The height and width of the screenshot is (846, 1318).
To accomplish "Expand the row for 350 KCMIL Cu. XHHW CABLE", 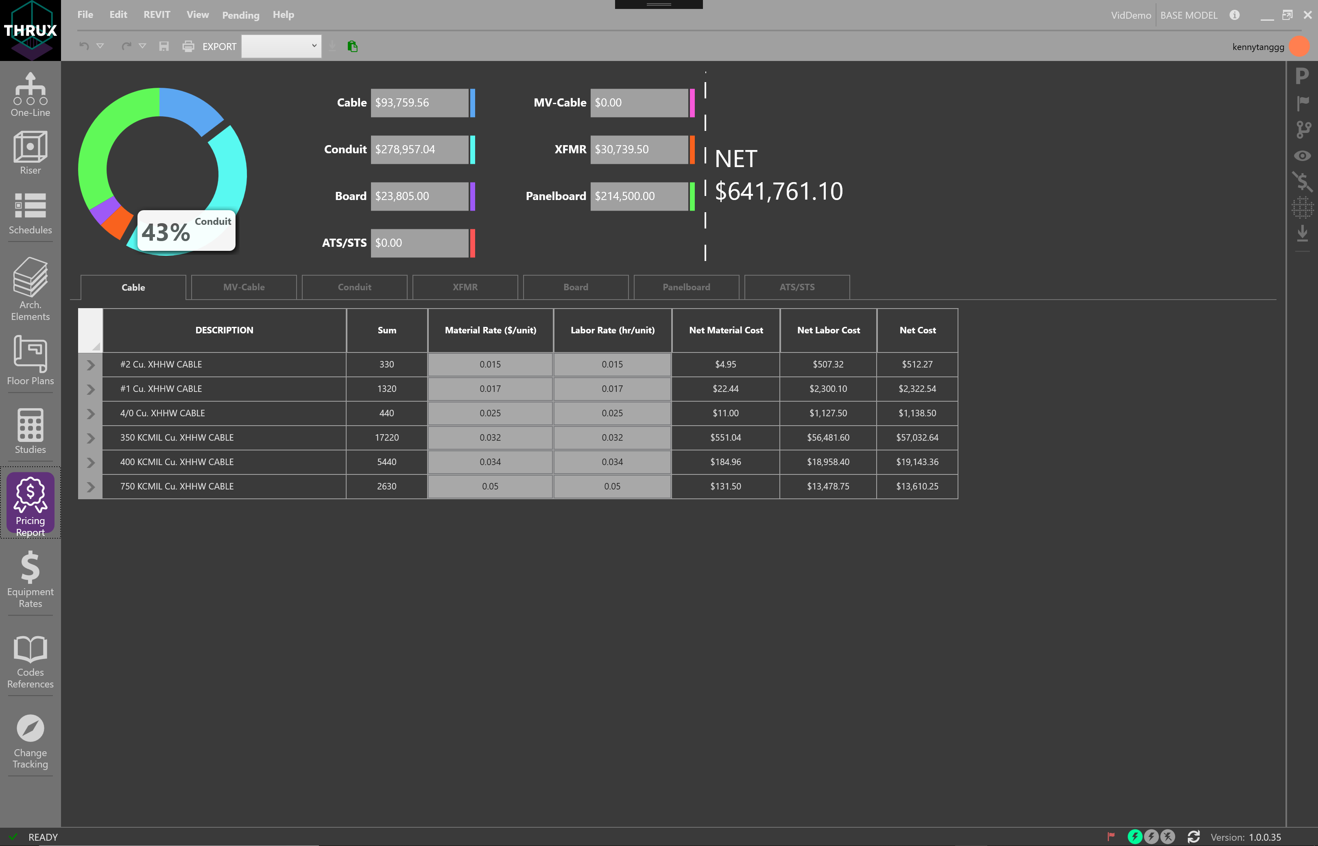I will click(x=90, y=438).
